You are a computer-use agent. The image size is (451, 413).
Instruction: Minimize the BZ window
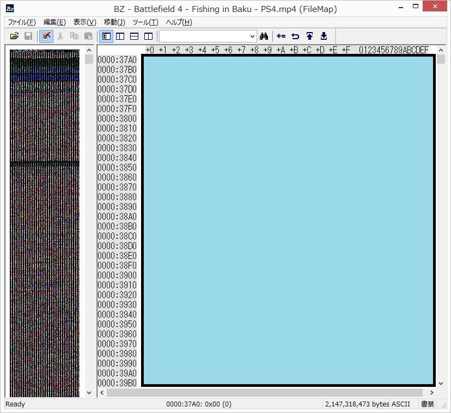(401, 7)
